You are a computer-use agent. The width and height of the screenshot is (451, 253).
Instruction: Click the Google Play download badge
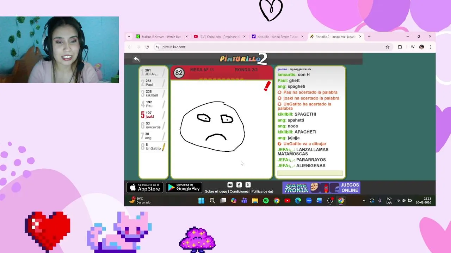(184, 188)
